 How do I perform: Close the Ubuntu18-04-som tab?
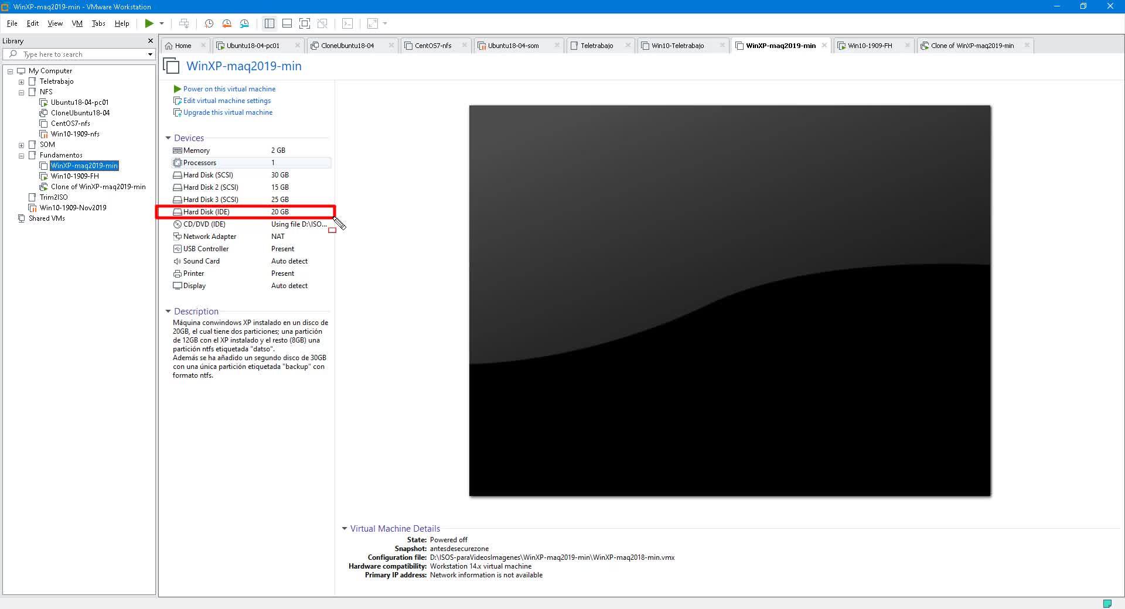[x=557, y=45]
